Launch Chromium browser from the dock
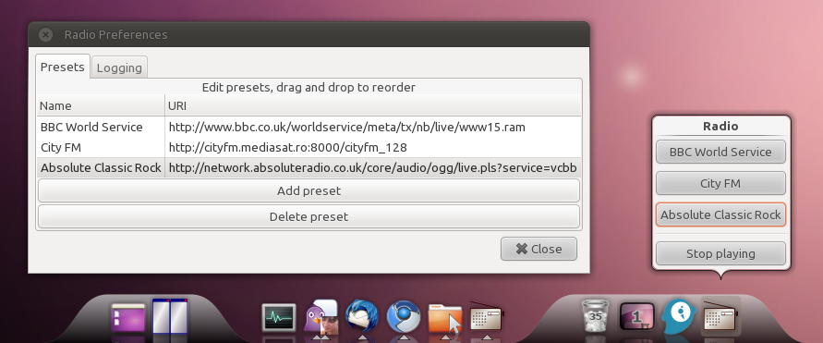The height and width of the screenshot is (343, 823). (404, 317)
